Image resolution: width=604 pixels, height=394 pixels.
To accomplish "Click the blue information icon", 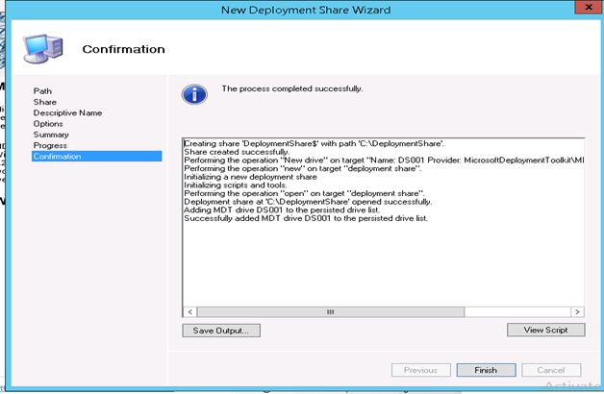I will [196, 93].
